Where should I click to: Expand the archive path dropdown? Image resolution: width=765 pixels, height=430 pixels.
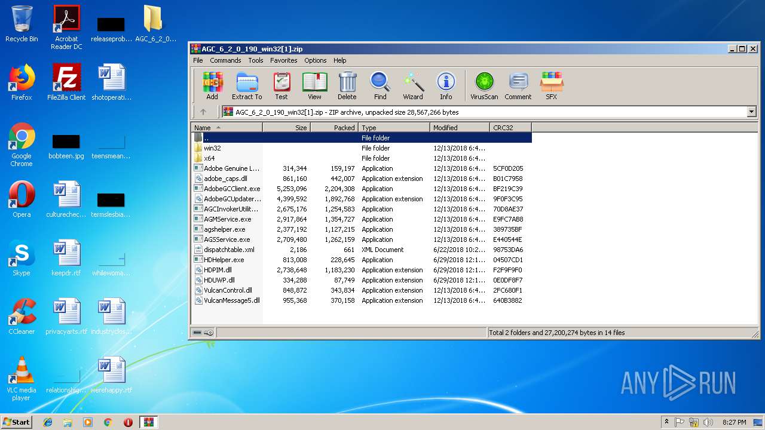click(751, 112)
